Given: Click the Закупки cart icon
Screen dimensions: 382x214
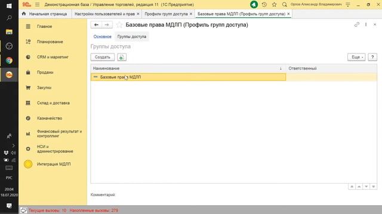Looking at the screenshot, I should pos(28,87).
